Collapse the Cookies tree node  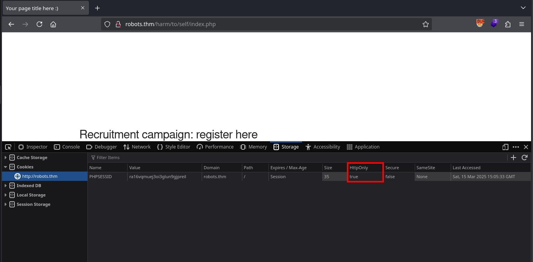[5, 167]
